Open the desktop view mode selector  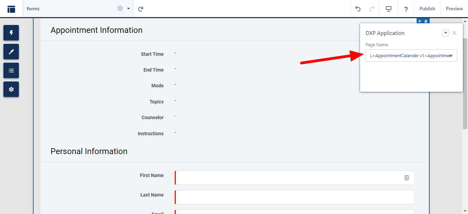(389, 9)
